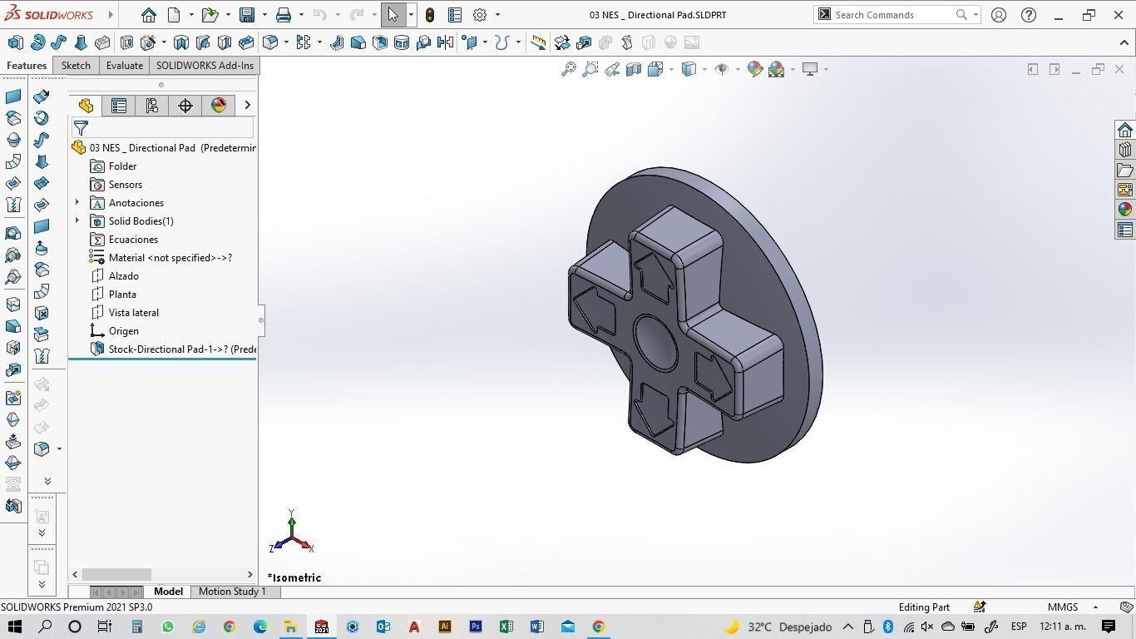
Task: Select the Lofted Boss/Base tool
Action: point(81,42)
